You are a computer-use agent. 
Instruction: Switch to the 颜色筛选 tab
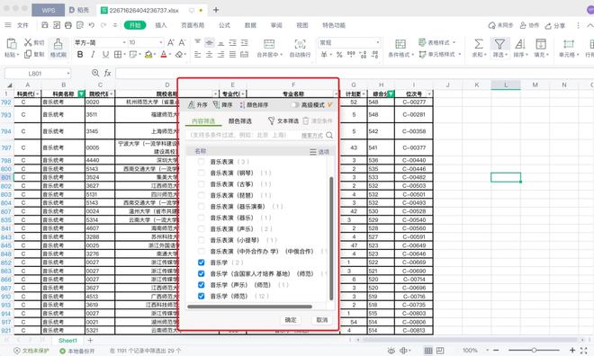(x=239, y=121)
